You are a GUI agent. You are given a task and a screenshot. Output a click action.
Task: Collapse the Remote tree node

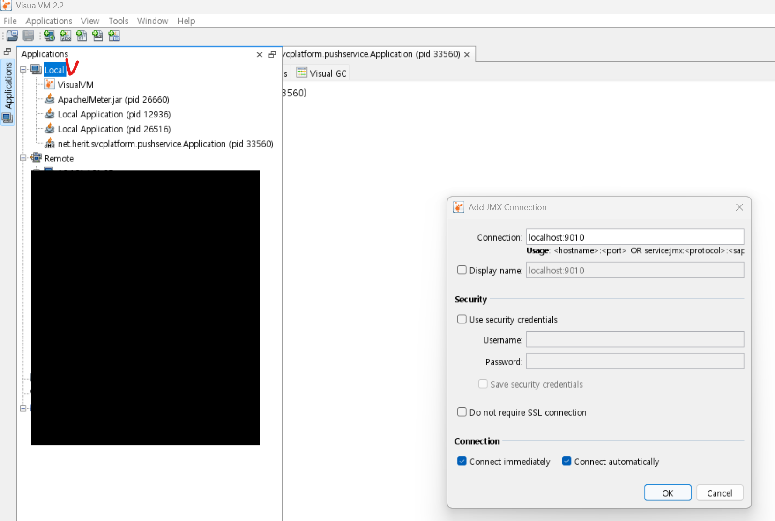[23, 158]
